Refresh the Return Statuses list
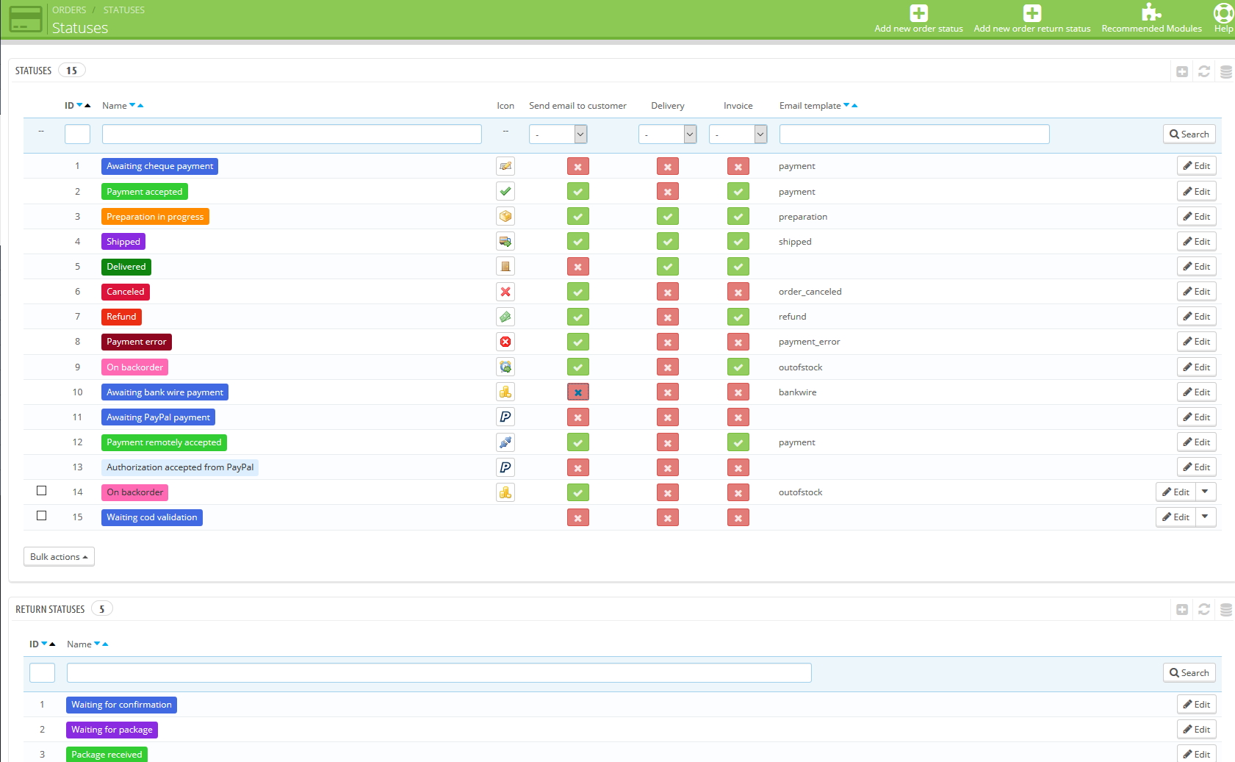This screenshot has width=1235, height=762. coord(1204,609)
